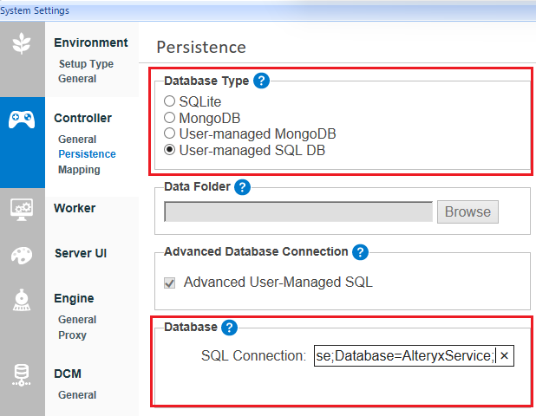The image size is (536, 416).
Task: Click into the SQL Connection text field
Action: pos(404,356)
